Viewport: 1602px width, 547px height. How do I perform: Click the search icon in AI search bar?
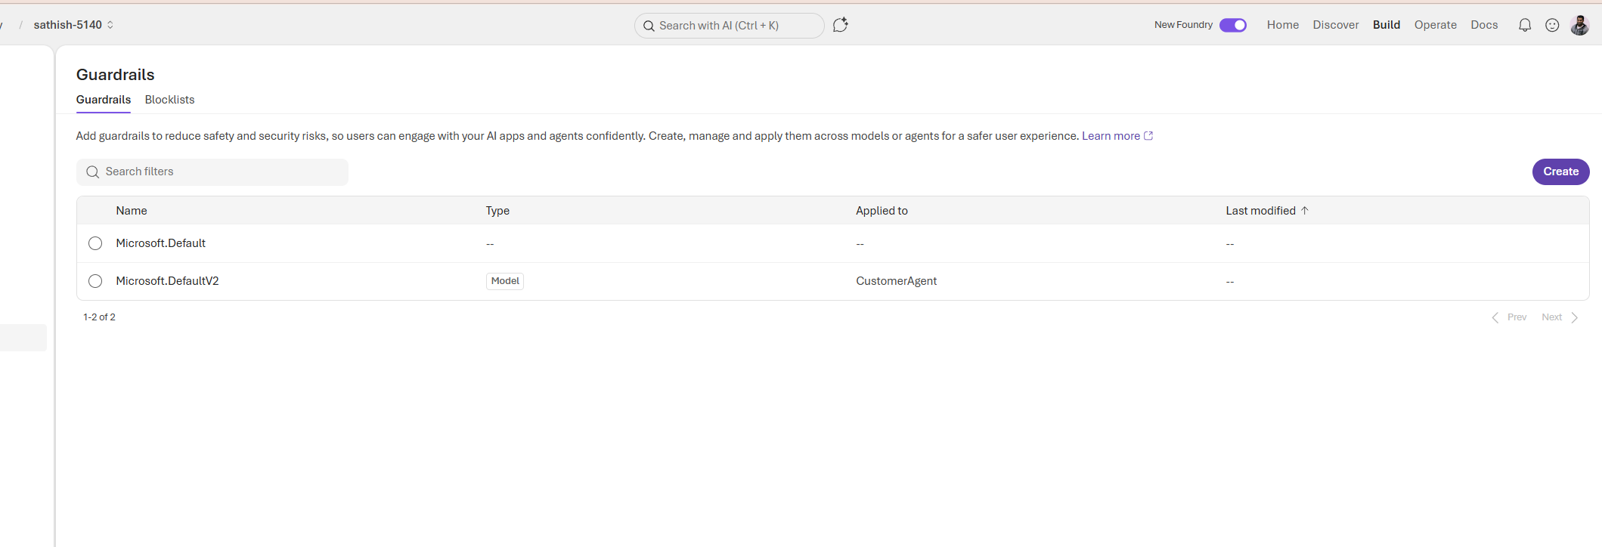pyautogui.click(x=649, y=26)
